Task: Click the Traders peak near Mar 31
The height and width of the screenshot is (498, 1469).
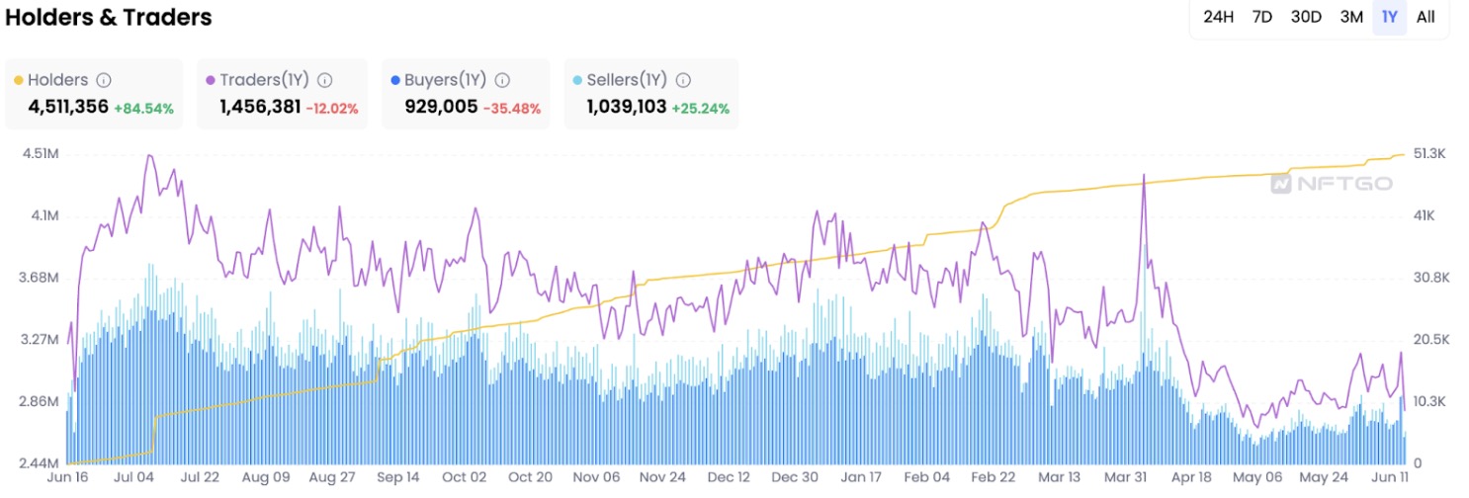Action: pyautogui.click(x=1144, y=177)
